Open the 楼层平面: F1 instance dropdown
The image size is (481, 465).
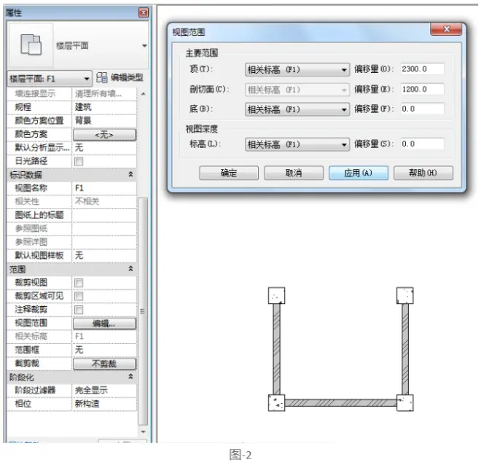point(50,79)
